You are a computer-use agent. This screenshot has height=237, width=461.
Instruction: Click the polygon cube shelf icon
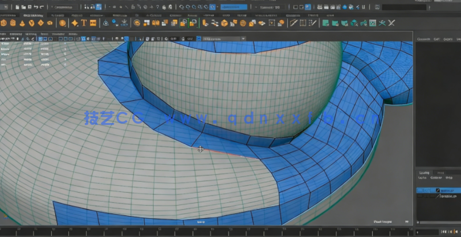point(13,23)
